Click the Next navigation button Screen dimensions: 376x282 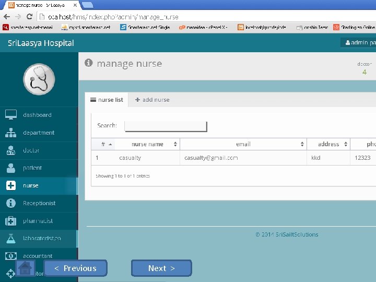[x=161, y=268]
